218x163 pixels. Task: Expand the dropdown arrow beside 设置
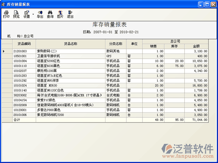click(x=33, y=14)
